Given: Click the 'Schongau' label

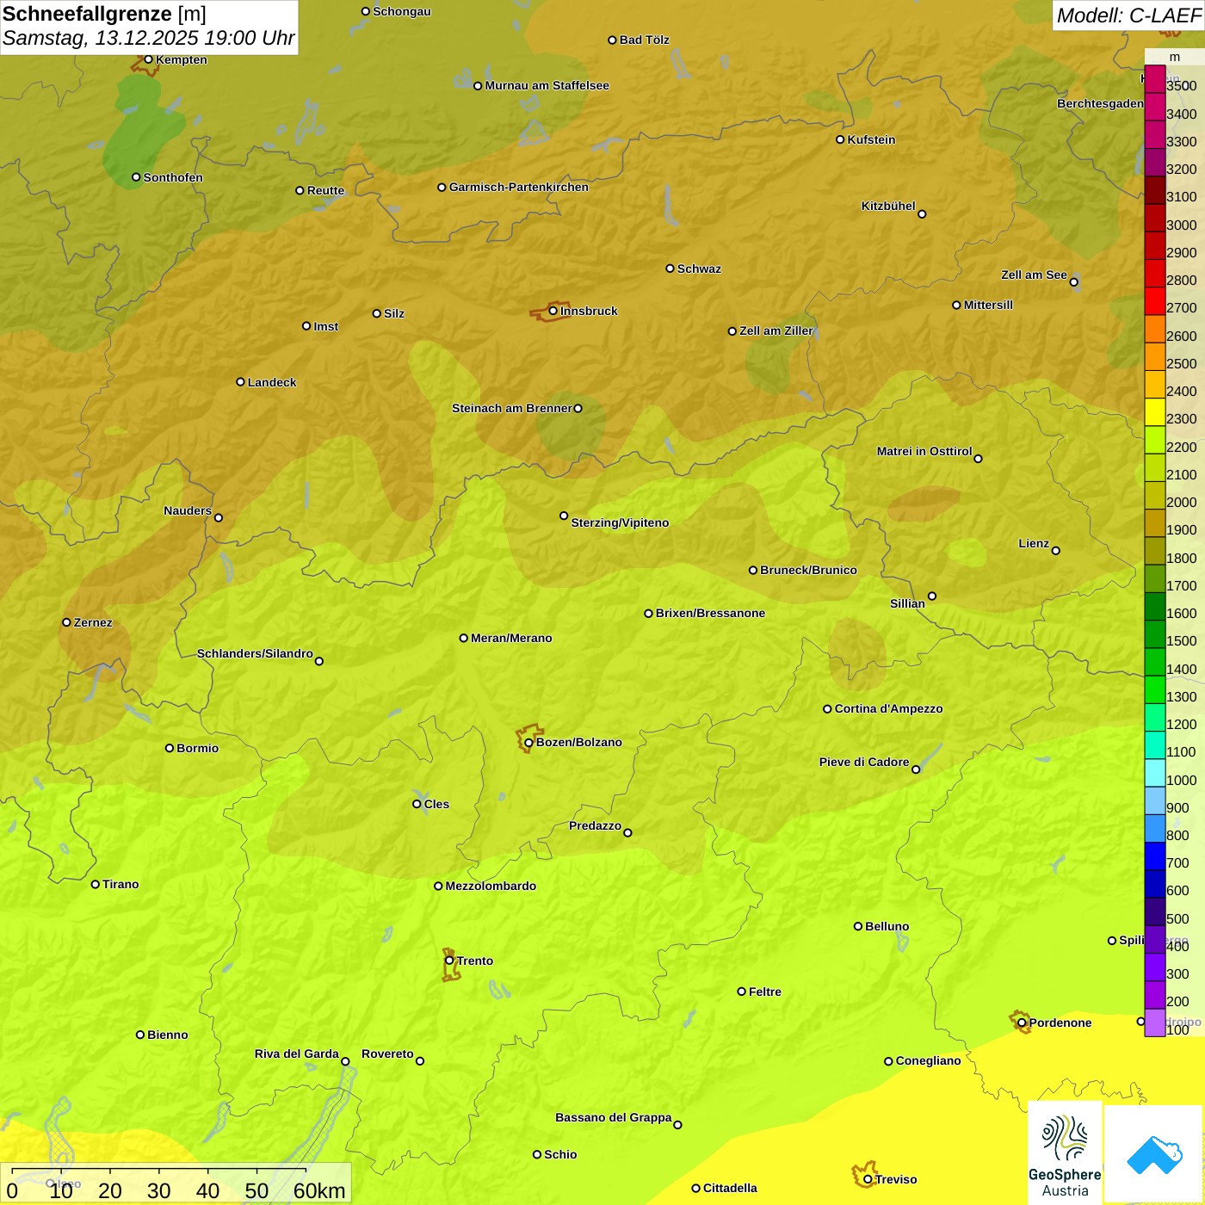Looking at the screenshot, I should (402, 11).
